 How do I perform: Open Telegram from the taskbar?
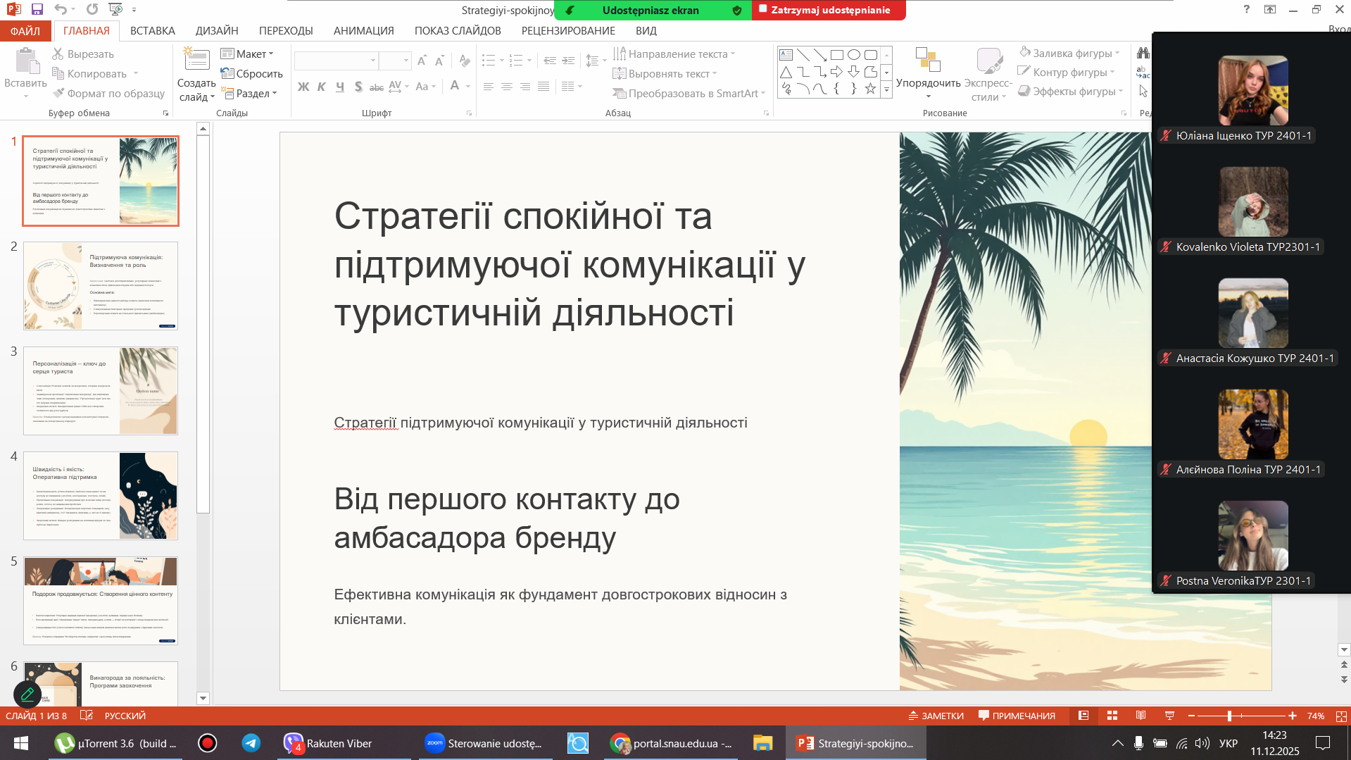pyautogui.click(x=251, y=743)
